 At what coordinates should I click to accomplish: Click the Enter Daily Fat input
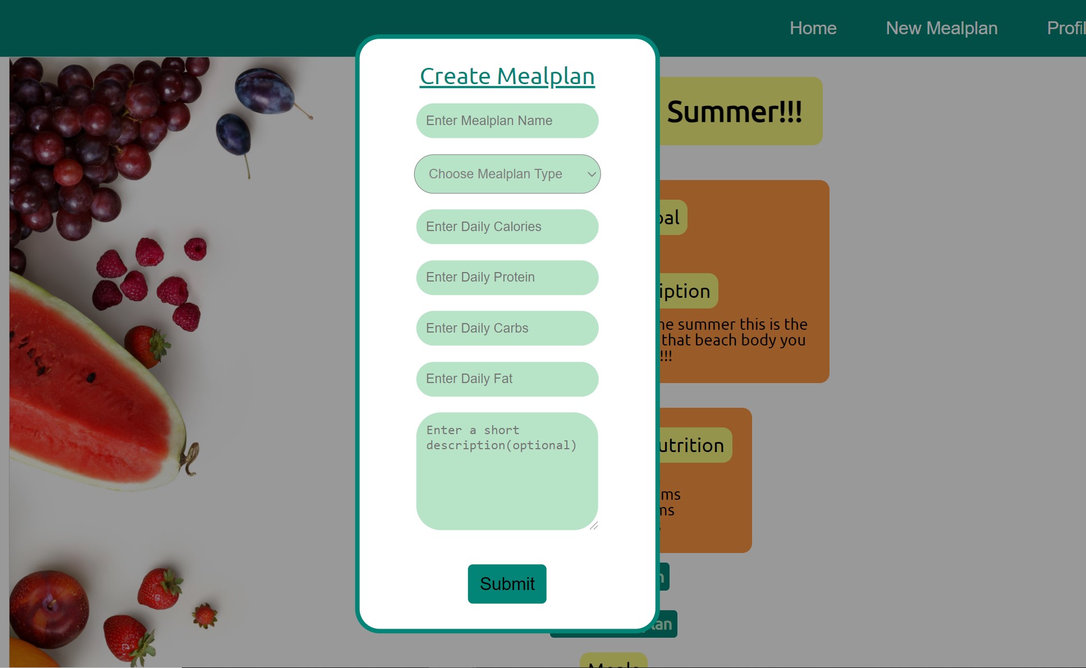[507, 379]
